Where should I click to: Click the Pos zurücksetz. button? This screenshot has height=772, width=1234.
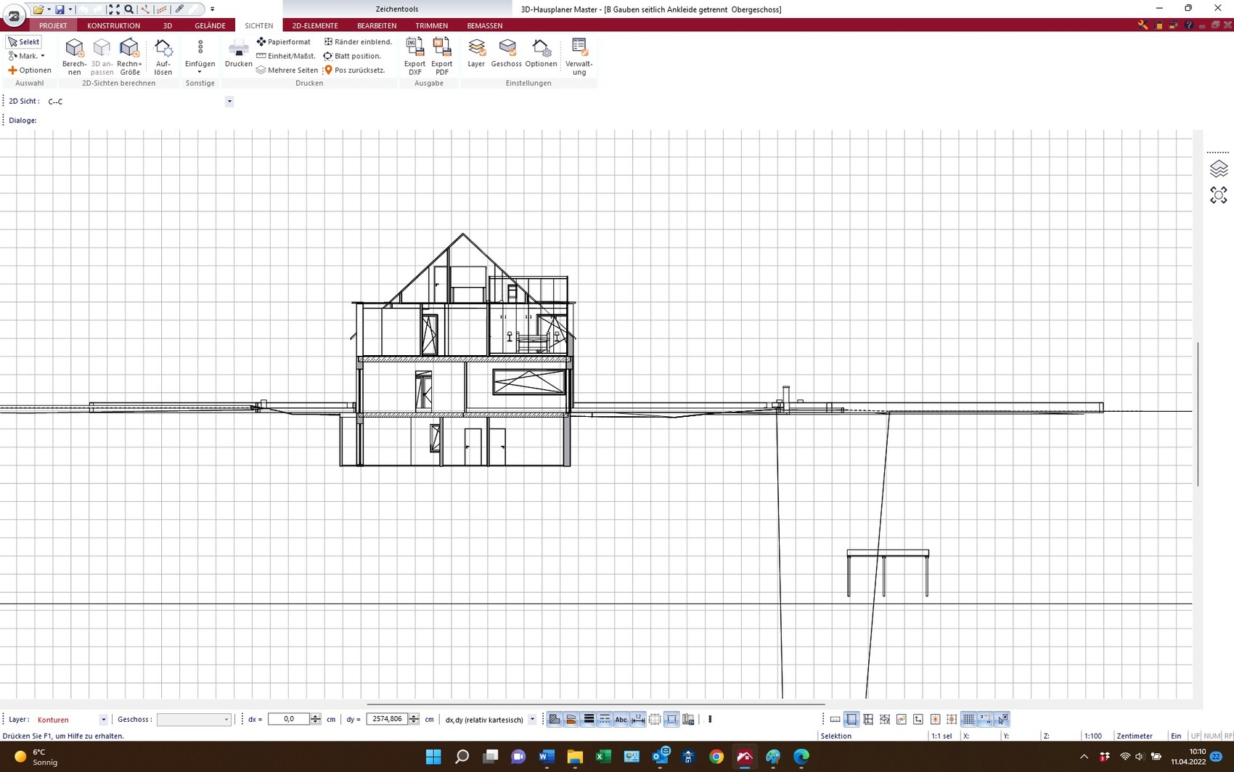pyautogui.click(x=354, y=70)
